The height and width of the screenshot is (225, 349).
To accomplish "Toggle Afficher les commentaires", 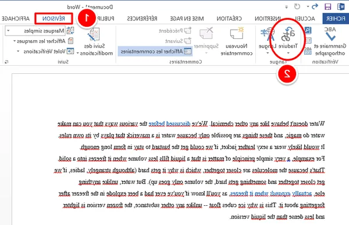I will pos(156,51).
